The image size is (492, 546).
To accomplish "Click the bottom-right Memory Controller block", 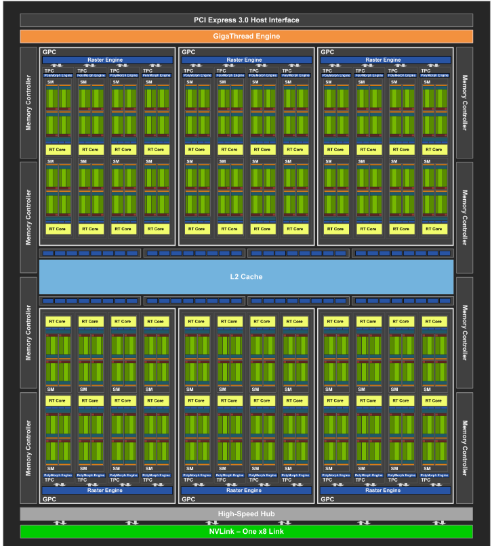I will coord(464,447).
